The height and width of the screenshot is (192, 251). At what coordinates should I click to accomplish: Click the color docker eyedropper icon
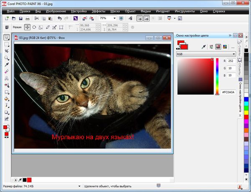point(204,47)
